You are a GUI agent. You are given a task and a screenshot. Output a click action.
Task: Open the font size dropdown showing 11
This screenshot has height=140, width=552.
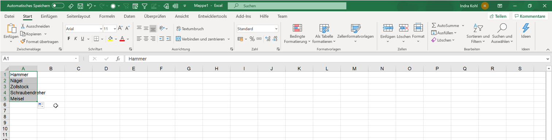click(x=115, y=29)
